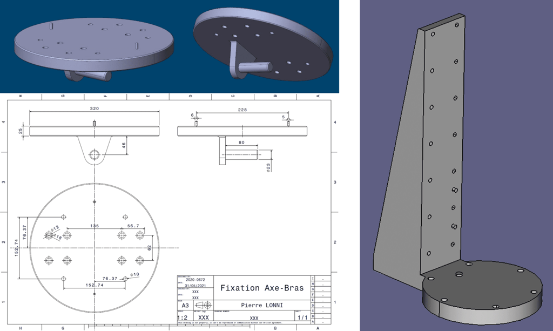Image resolution: width=553 pixels, height=331 pixels.
Task: Click the "228" dimension in the side view
Action: pyautogui.click(x=242, y=110)
